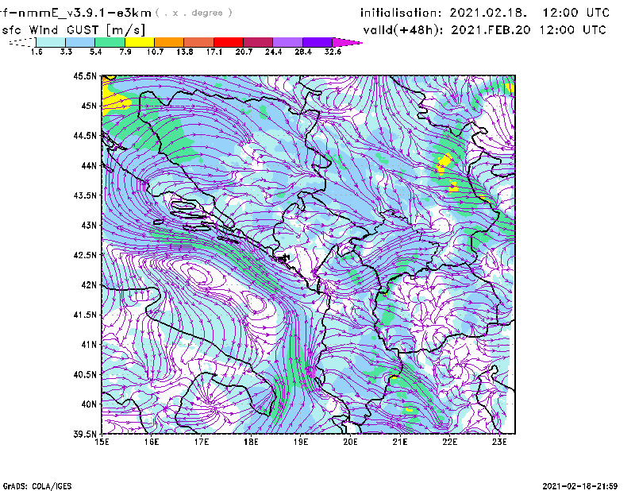Click the red 17.1–20.7 legend swatch
This screenshot has height=491, width=635.
click(x=229, y=42)
